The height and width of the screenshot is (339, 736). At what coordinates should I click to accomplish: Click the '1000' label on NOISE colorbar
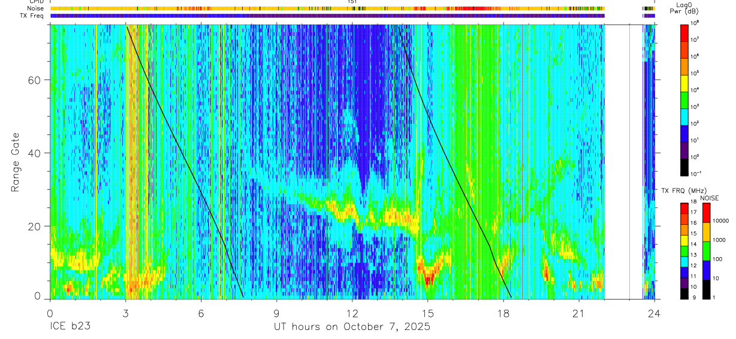click(x=720, y=240)
